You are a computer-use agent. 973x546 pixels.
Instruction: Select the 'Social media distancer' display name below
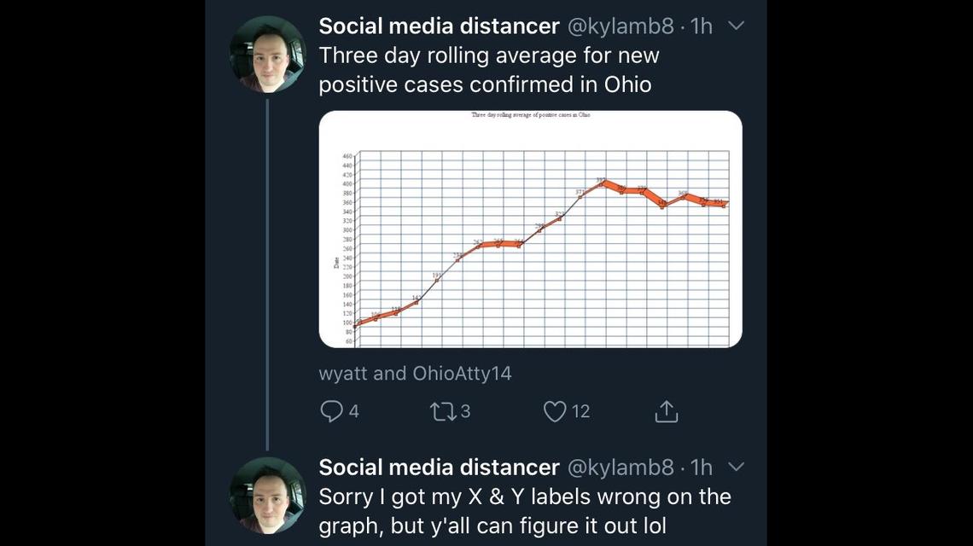(x=437, y=467)
